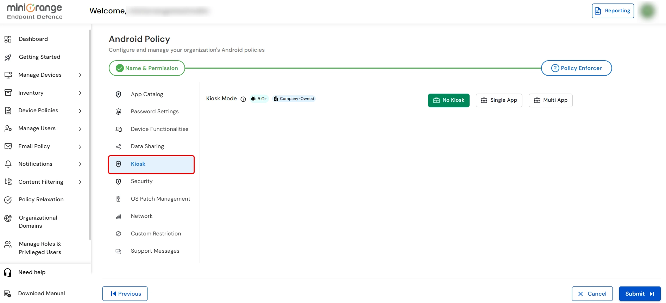Open the Kiosk policy section

coord(151,164)
